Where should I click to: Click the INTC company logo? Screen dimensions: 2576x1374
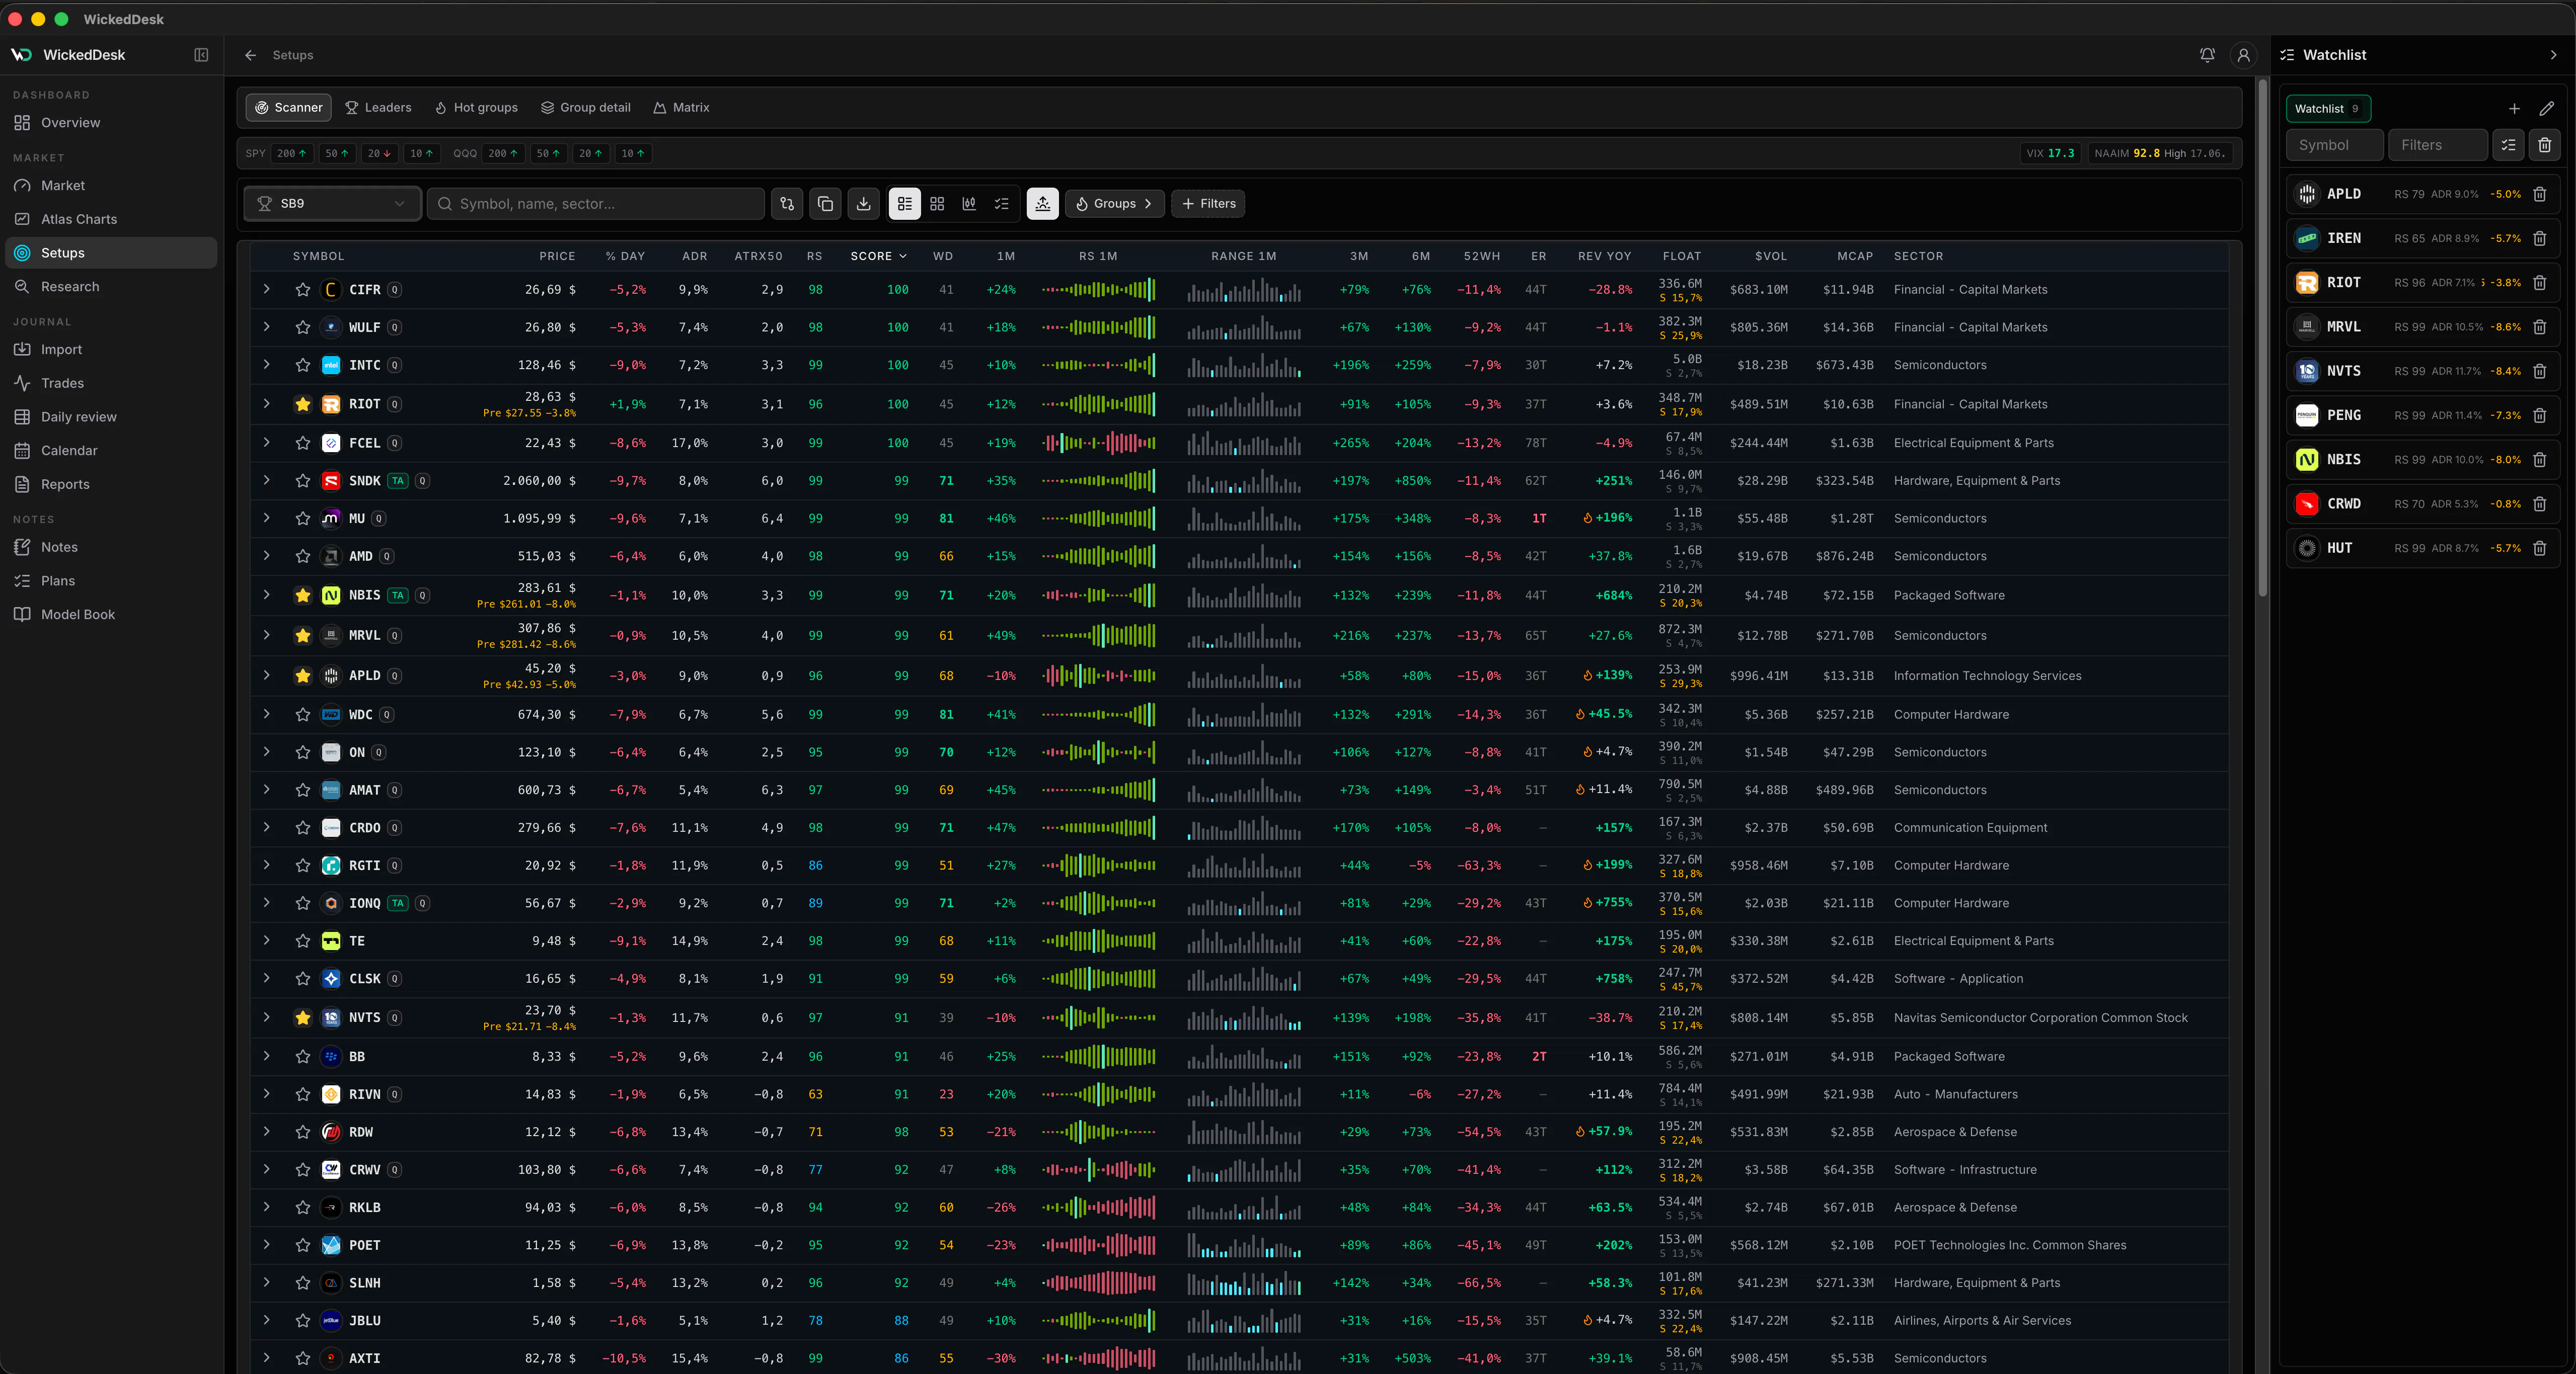(x=331, y=366)
